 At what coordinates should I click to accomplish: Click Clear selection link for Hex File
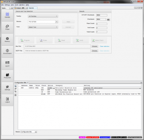tap(104, 46)
